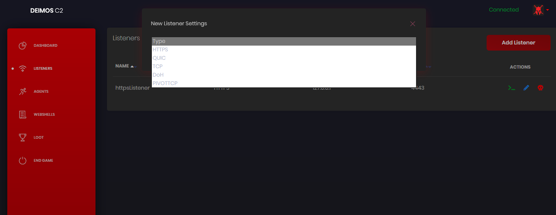Open terminal for httpsListener
This screenshot has width=556, height=215.
pyautogui.click(x=512, y=88)
